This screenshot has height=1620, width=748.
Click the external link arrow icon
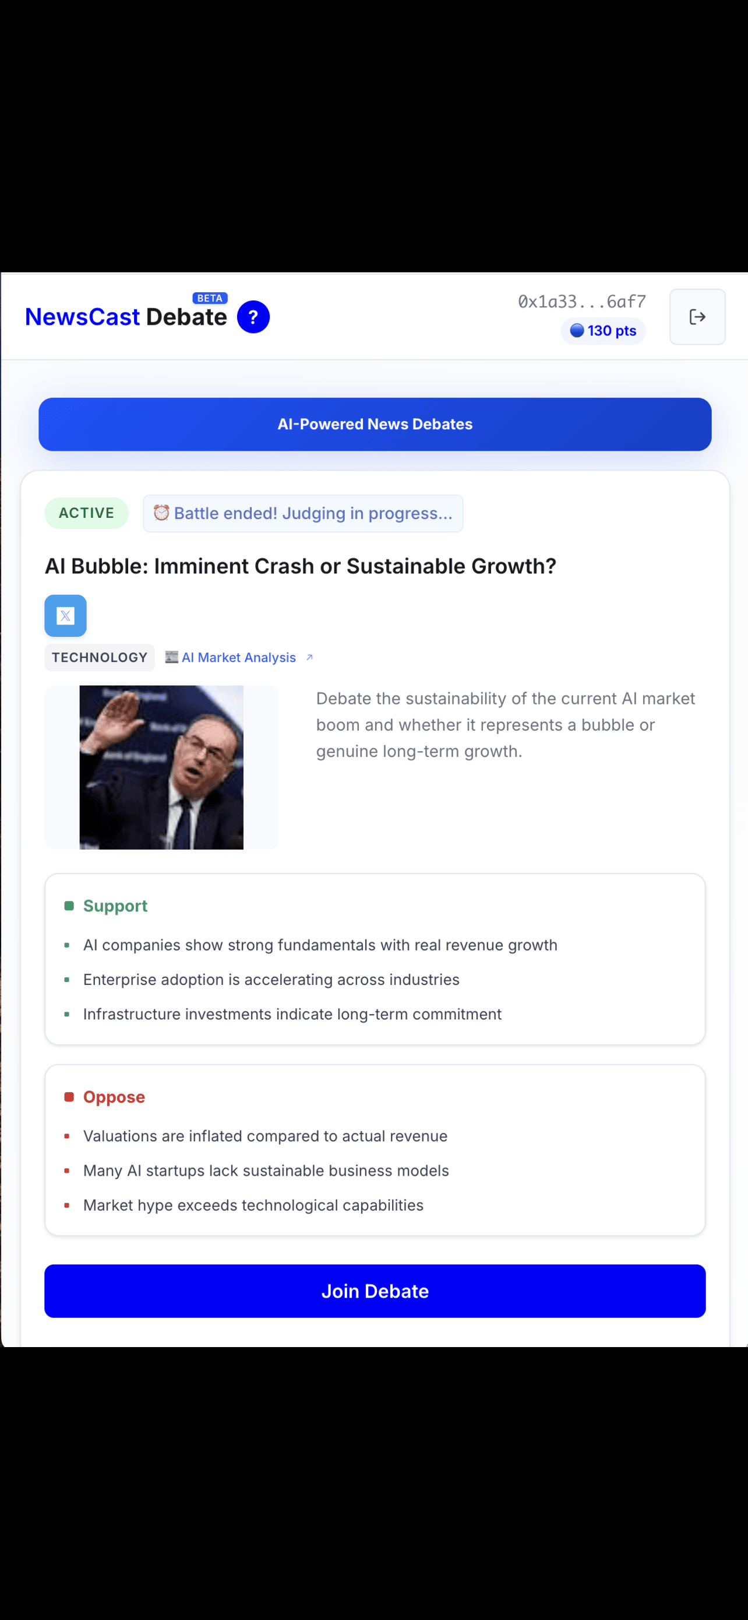309,658
